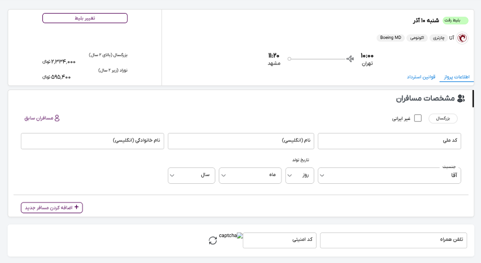Open the قوانین استرداد tab
The image size is (481, 263).
[x=422, y=76]
